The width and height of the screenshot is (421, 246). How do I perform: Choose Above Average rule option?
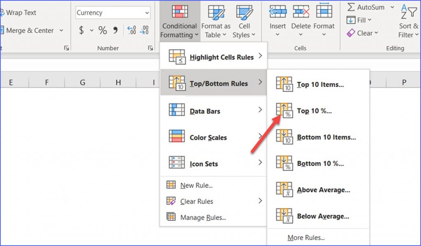pyautogui.click(x=323, y=190)
